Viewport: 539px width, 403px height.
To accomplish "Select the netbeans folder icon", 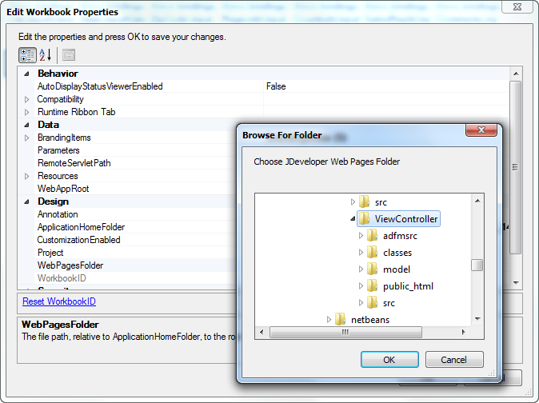I will [341, 320].
